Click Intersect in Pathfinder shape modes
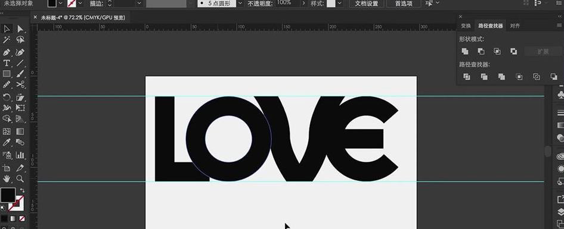The height and width of the screenshot is (229, 564). (497, 51)
